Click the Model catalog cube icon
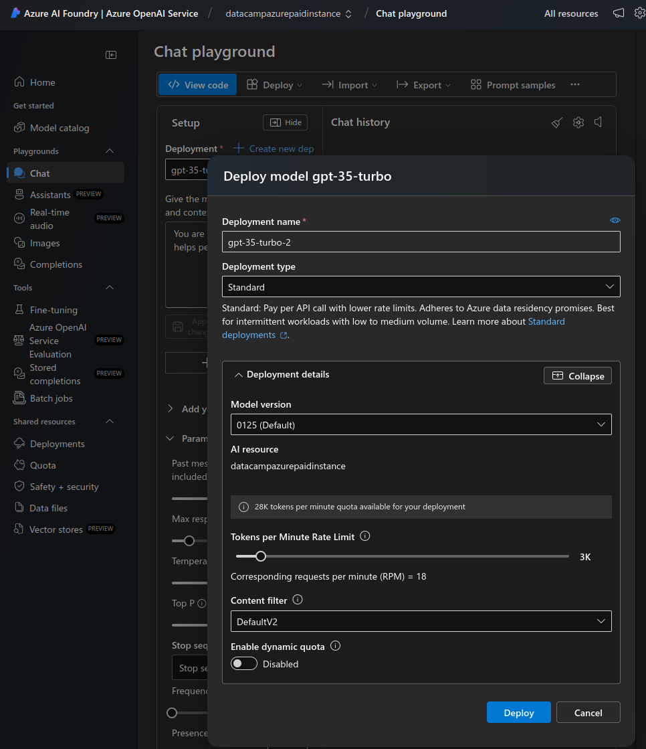This screenshot has height=749, width=646. pos(19,128)
